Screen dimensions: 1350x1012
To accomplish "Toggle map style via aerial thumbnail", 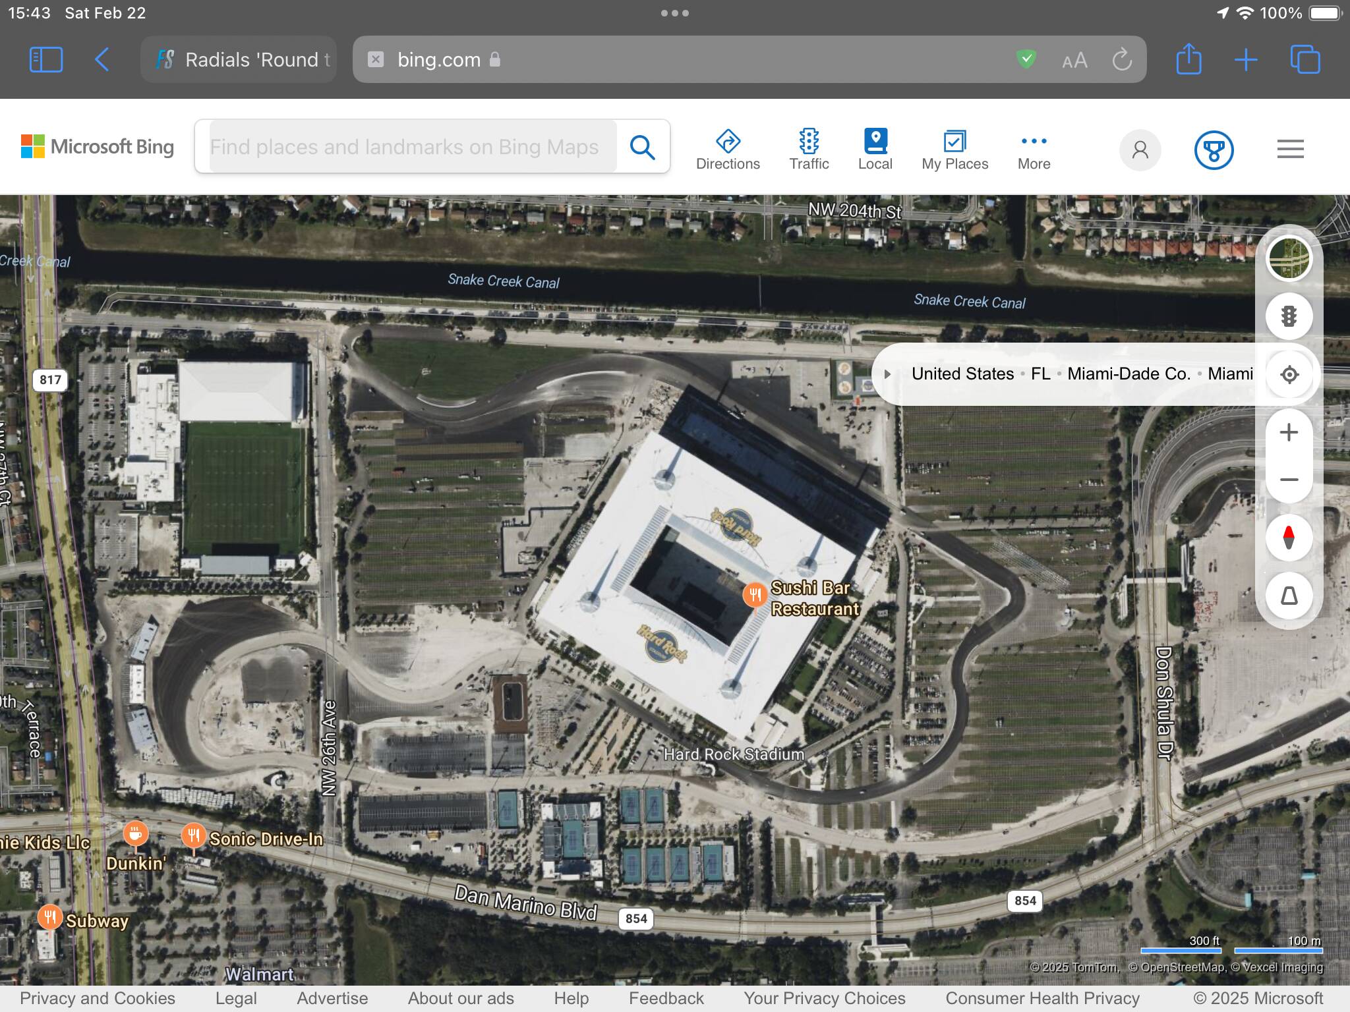I will pyautogui.click(x=1289, y=258).
